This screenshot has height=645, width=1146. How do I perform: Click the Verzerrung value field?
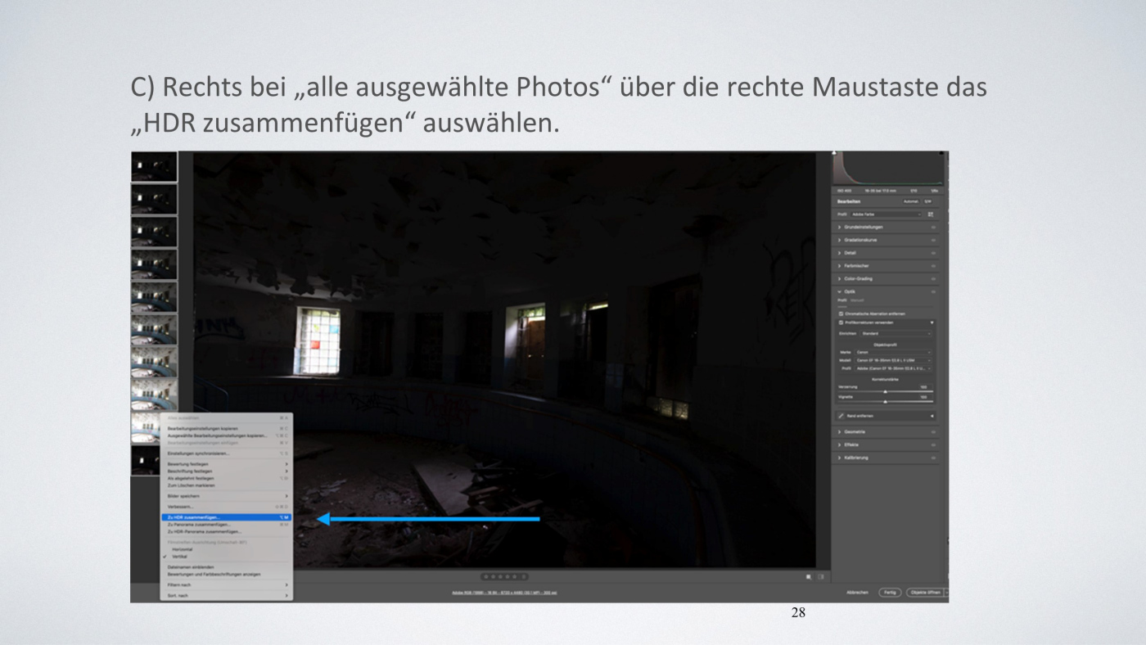[924, 386]
